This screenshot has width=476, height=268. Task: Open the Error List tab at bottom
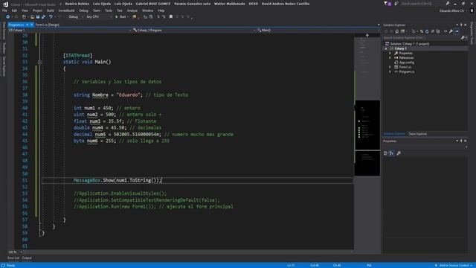tap(13, 258)
